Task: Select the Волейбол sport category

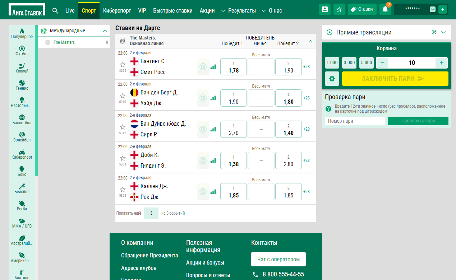Action: coord(22,137)
